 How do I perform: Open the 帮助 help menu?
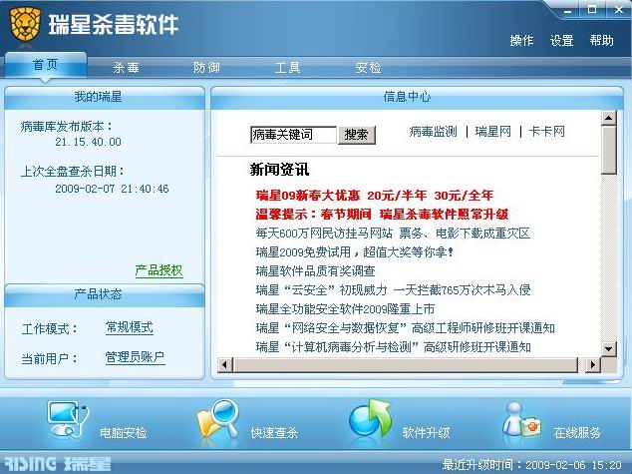pos(601,40)
